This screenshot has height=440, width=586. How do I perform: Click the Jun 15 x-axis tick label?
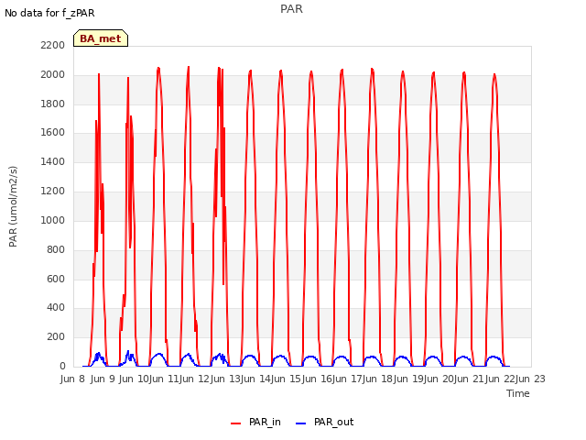285,379
